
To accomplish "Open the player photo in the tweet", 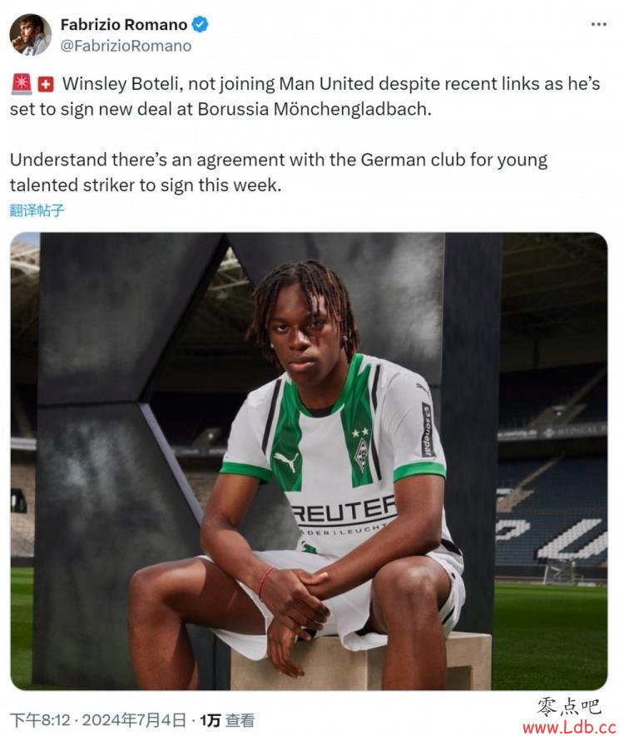I will click(309, 461).
